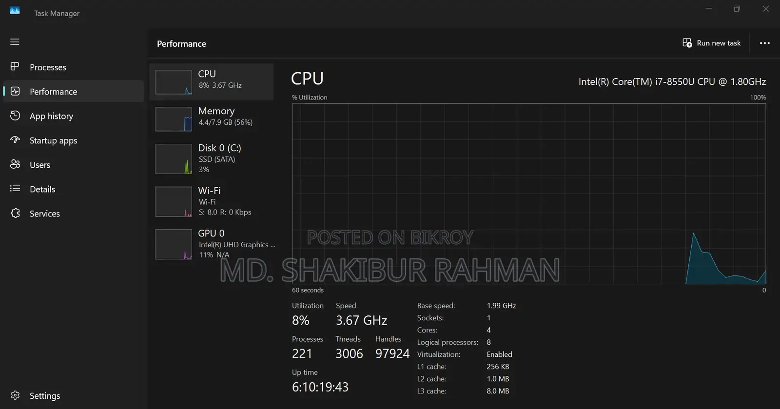Click the Task Manager app icon
Image resolution: width=780 pixels, height=409 pixels.
15,11
